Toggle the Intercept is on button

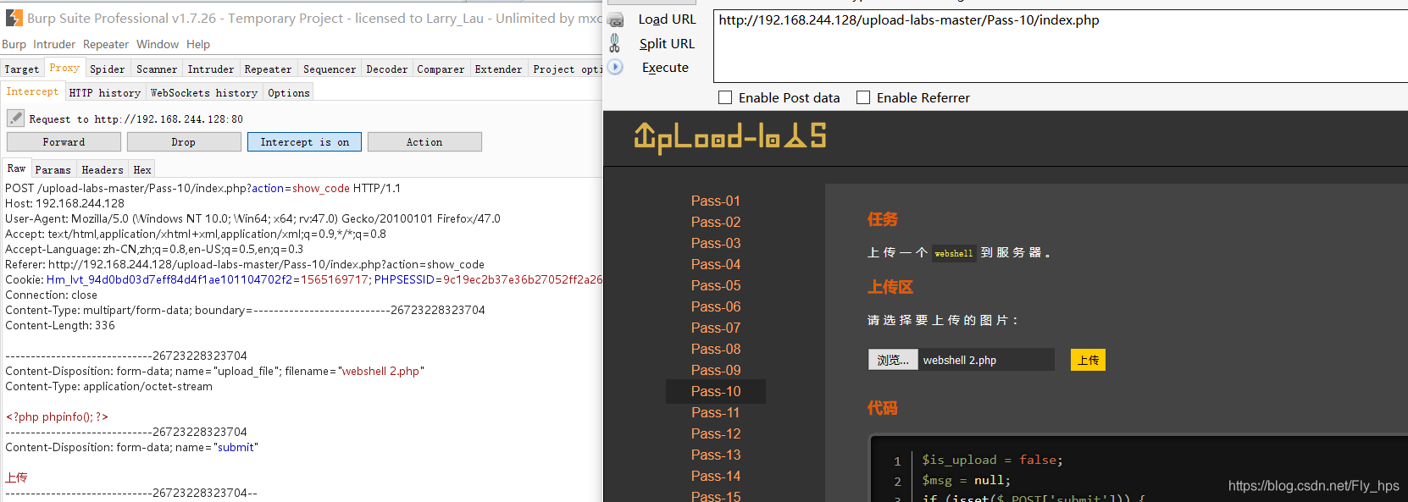pyautogui.click(x=304, y=142)
